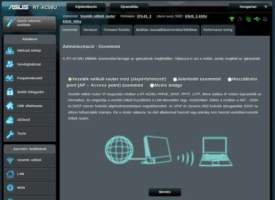275x200 pixels.
Task: Open the Hungarian language dropdown
Action: (x=249, y=7)
